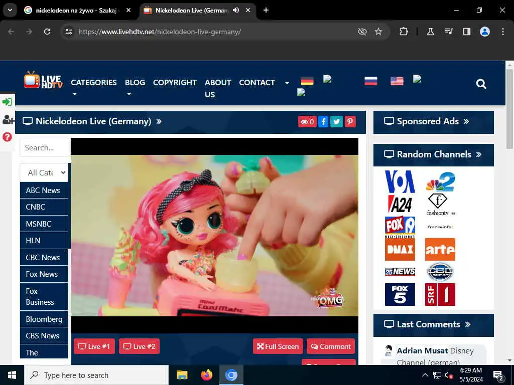The image size is (514, 385).
Task: Open the Contact menu item
Action: (256, 83)
